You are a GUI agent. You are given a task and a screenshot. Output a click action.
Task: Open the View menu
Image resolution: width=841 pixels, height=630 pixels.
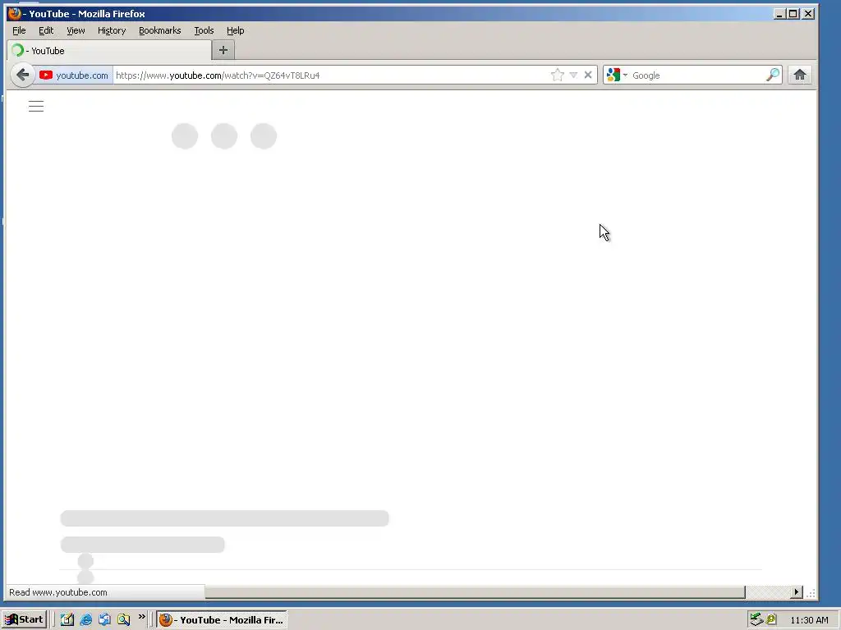76,30
